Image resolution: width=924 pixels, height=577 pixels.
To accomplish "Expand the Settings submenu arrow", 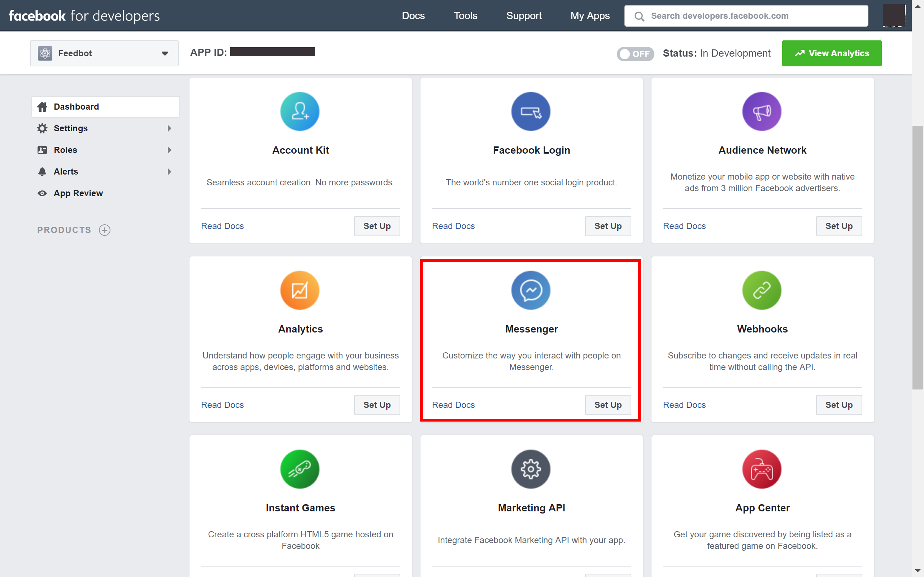I will pos(169,128).
